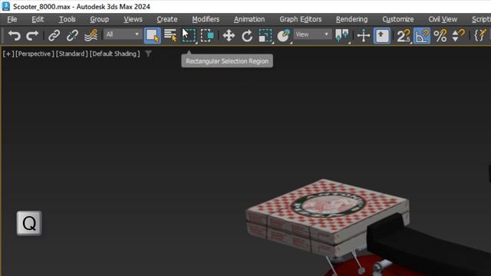Open the Edit menu

point(38,19)
